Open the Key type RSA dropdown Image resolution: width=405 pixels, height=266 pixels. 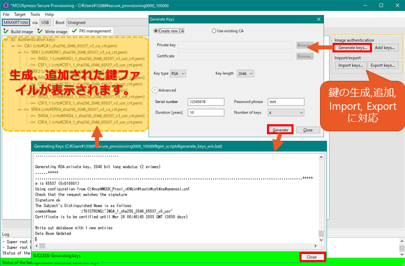[x=178, y=73]
